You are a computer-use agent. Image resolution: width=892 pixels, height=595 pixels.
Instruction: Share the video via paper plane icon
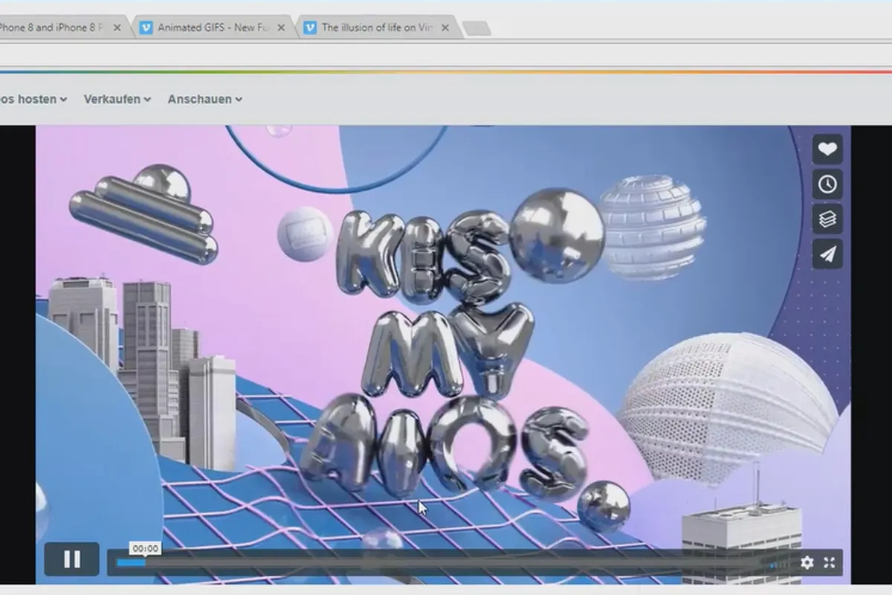pyautogui.click(x=827, y=254)
